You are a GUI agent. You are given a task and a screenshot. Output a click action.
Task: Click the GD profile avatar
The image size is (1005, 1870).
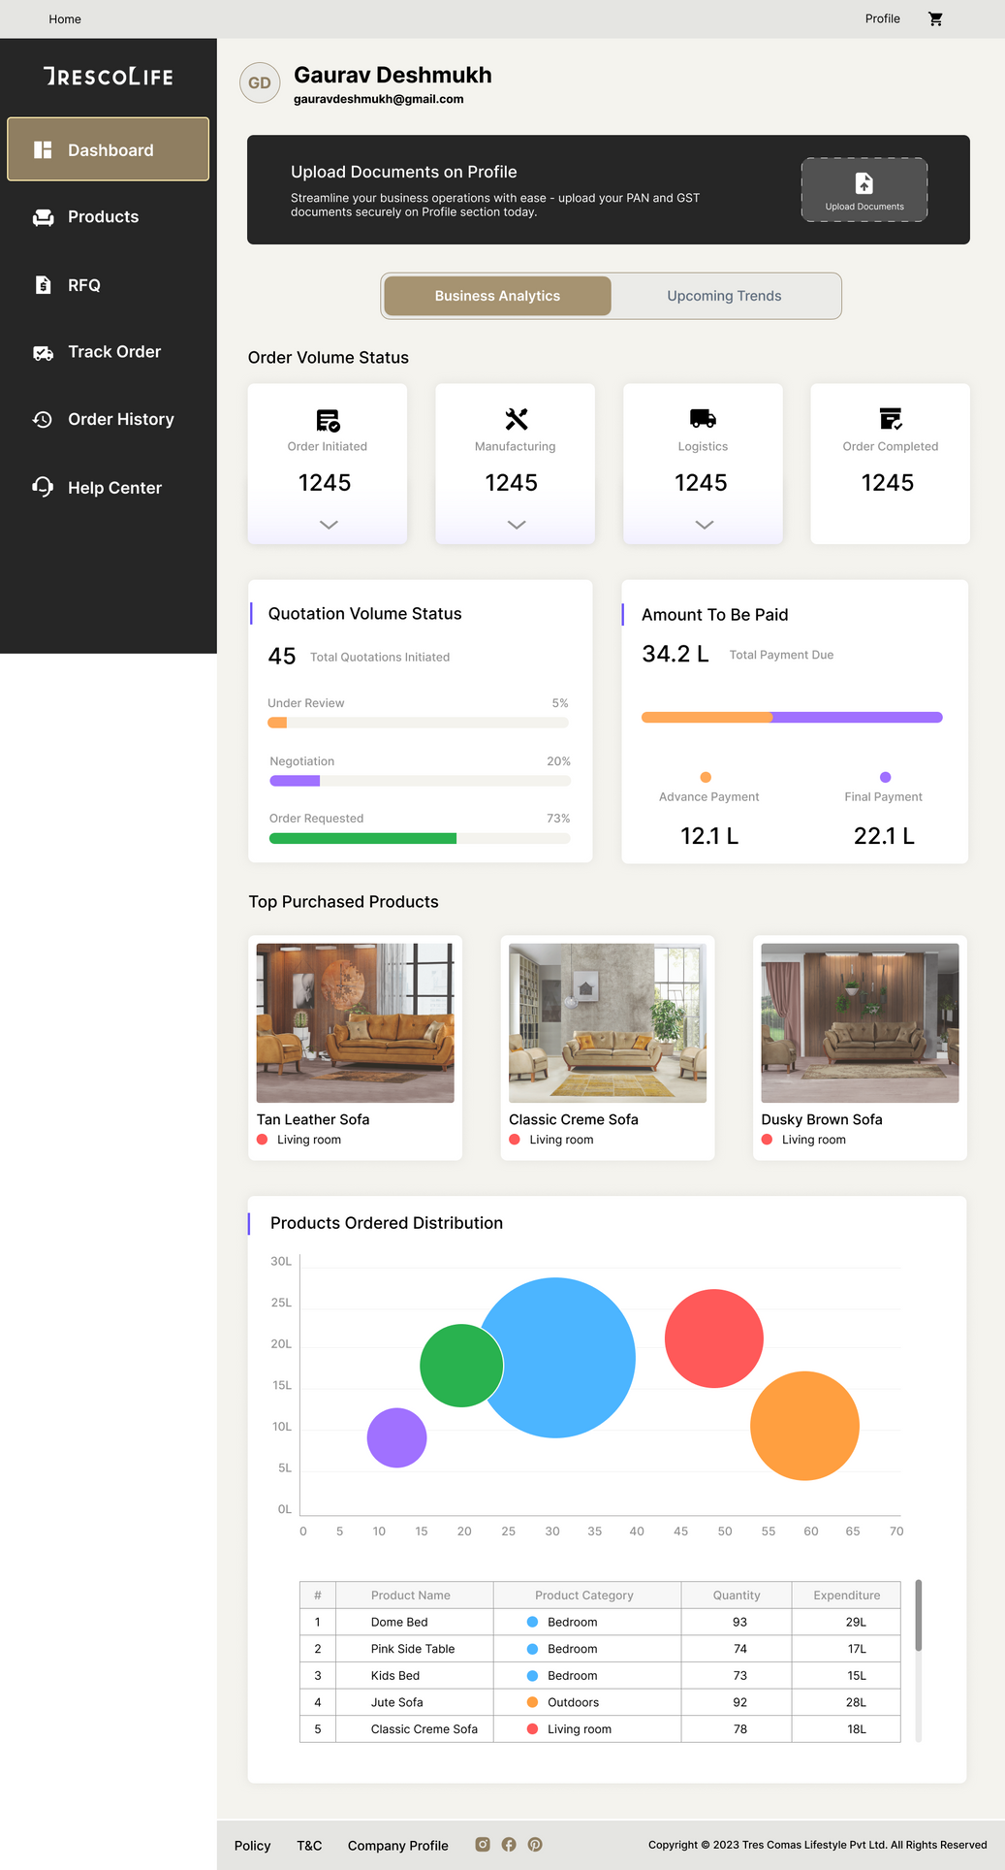tap(260, 83)
